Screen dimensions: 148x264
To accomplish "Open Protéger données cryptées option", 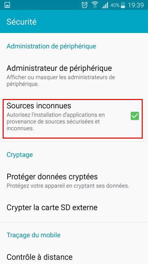I will [x=74, y=181].
